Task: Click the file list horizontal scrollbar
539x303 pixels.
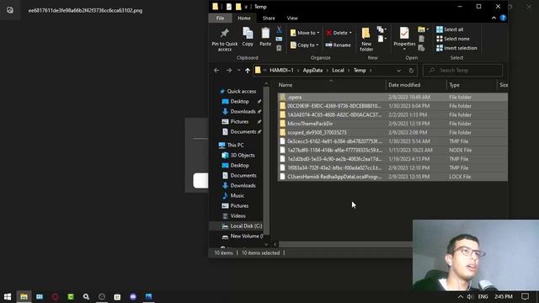Action: (x=345, y=245)
